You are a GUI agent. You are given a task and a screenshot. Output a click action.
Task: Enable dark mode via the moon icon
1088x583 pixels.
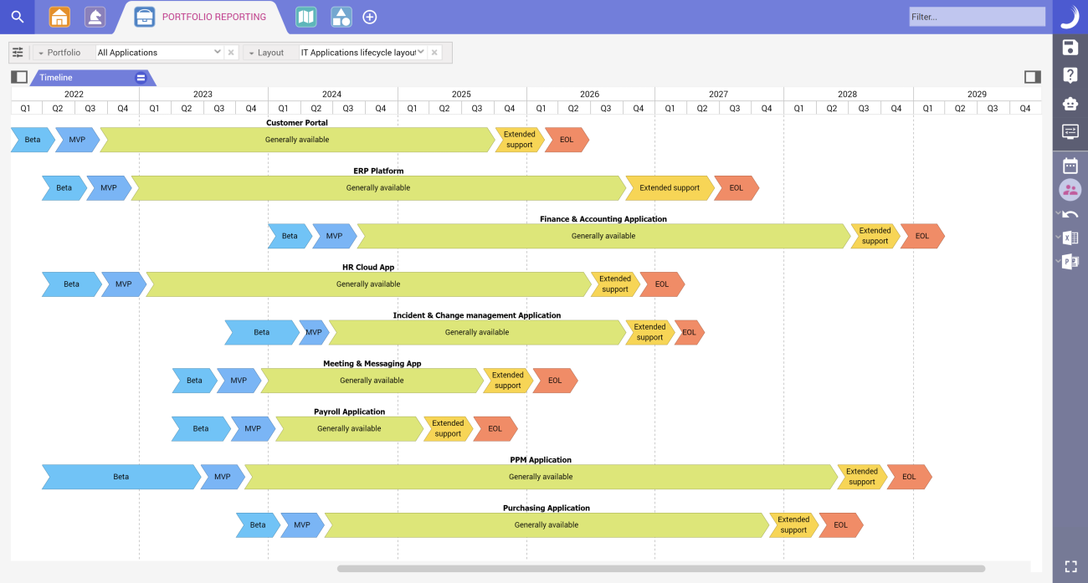(x=1070, y=17)
